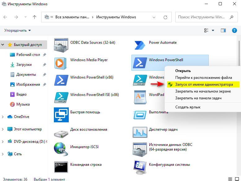Choose Закрепить на панели задач

[198, 98]
